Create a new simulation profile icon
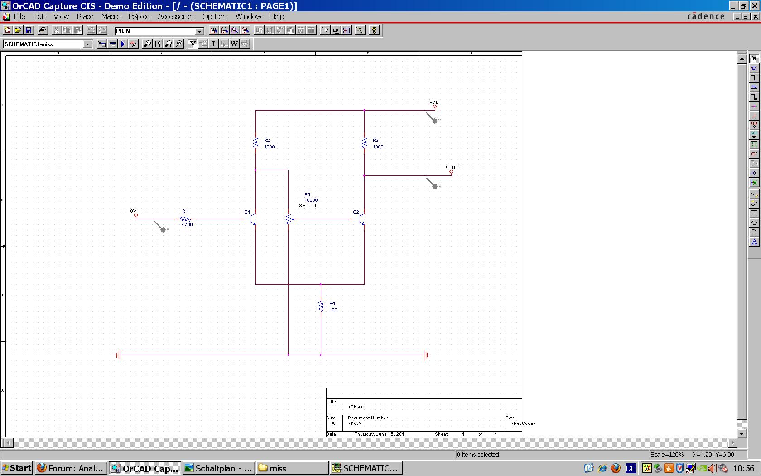Image resolution: width=761 pixels, height=476 pixels. tap(102, 44)
